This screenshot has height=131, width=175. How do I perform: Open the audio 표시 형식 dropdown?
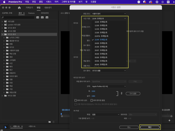pyautogui.click(x=109, y=70)
